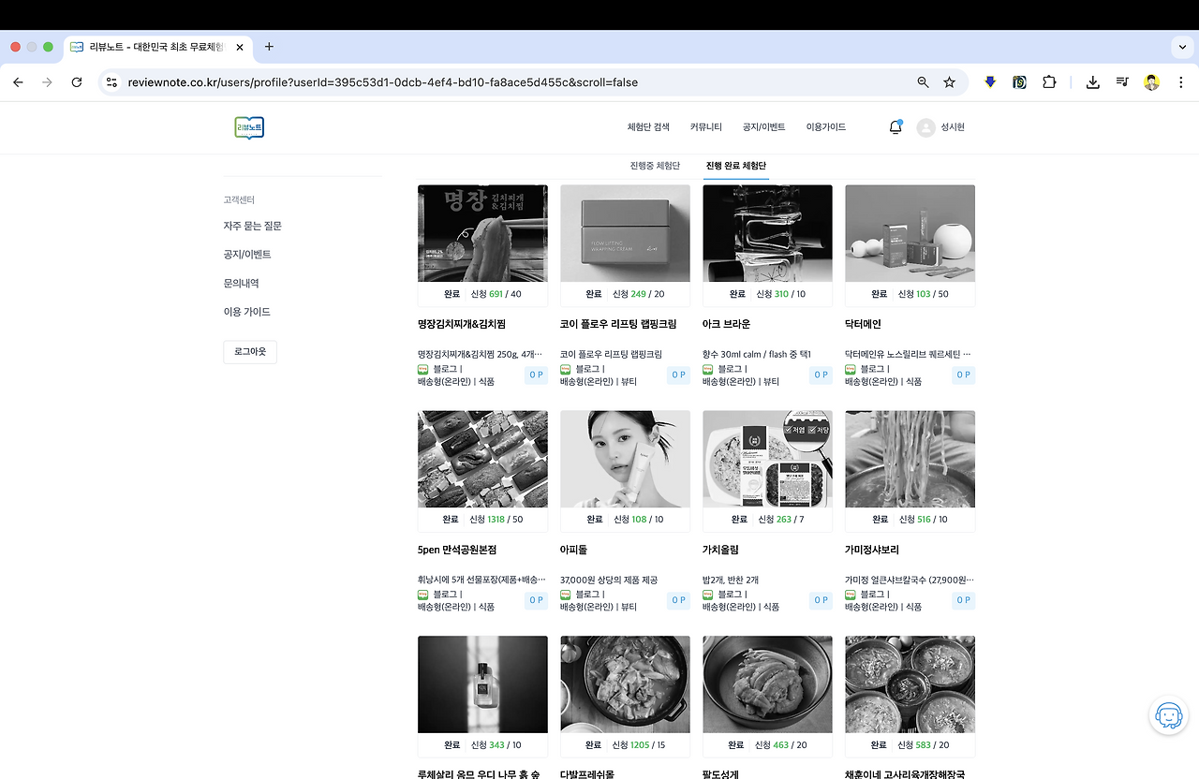View site information icon in address bar

click(x=112, y=82)
